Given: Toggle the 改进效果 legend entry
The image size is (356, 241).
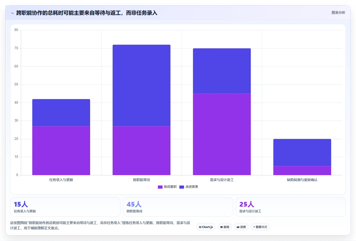Looking at the screenshot, I should pyautogui.click(x=189, y=187).
